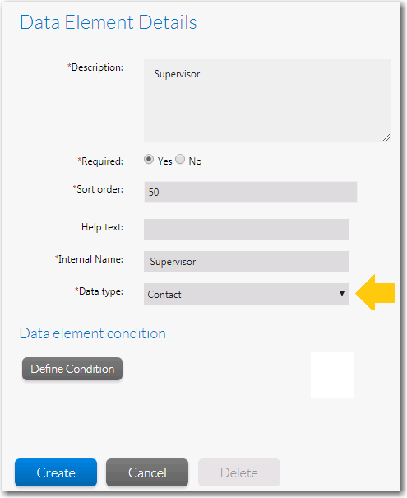Click the blank white box near Define Condition
Image resolution: width=407 pixels, height=498 pixels.
(x=332, y=375)
